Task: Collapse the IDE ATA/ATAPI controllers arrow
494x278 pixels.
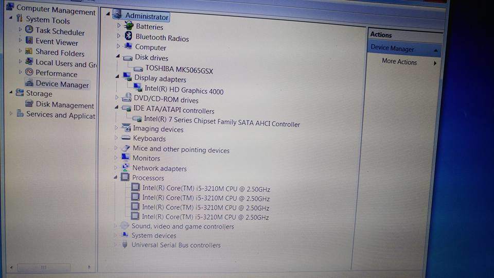Action: click(x=116, y=107)
